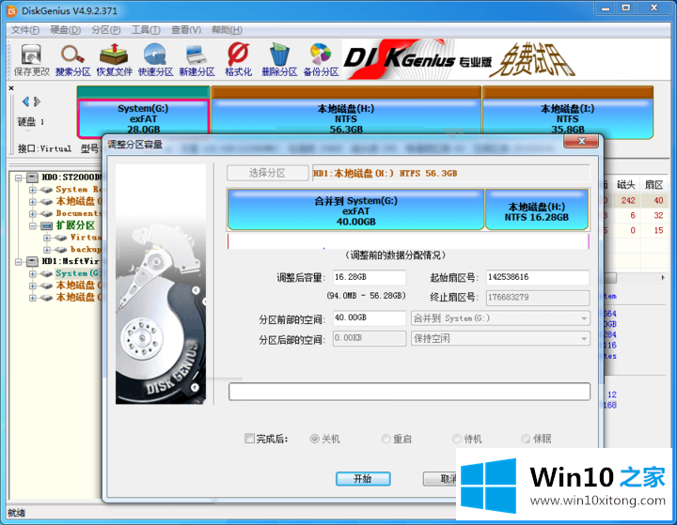The height and width of the screenshot is (525, 677).
Task: Open the Partition (分区) menu
Action: (105, 30)
